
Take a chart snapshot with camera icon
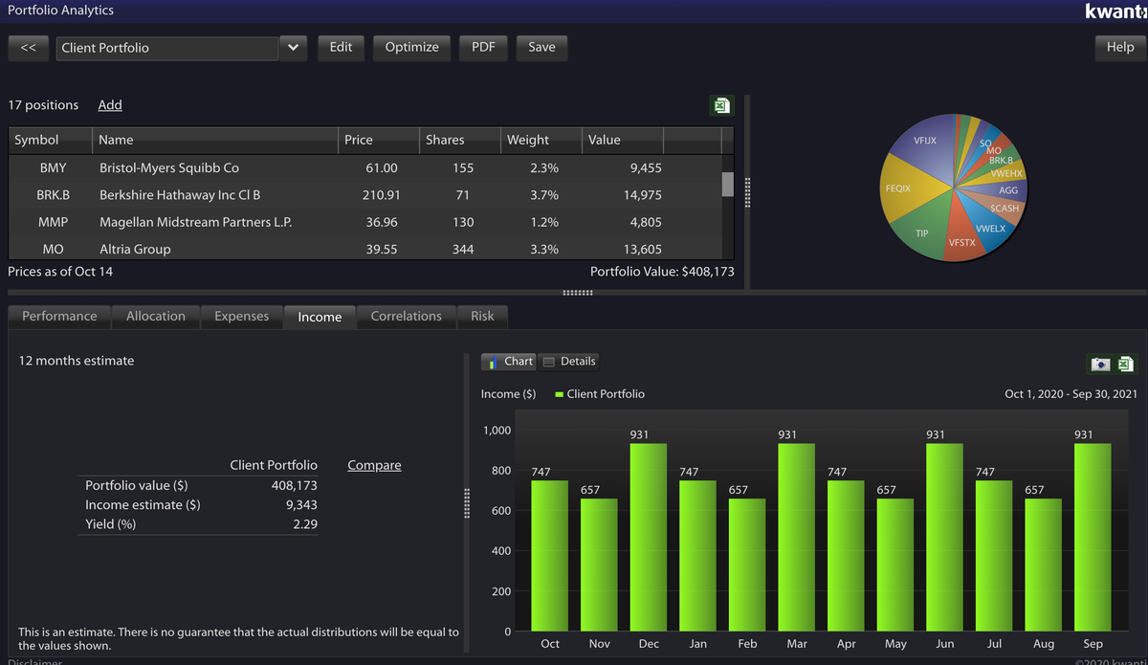tap(1100, 364)
